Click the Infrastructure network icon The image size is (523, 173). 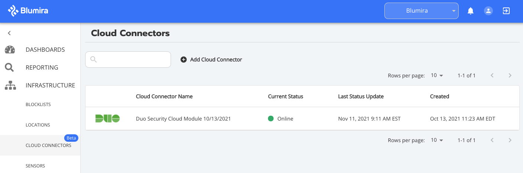pos(10,85)
